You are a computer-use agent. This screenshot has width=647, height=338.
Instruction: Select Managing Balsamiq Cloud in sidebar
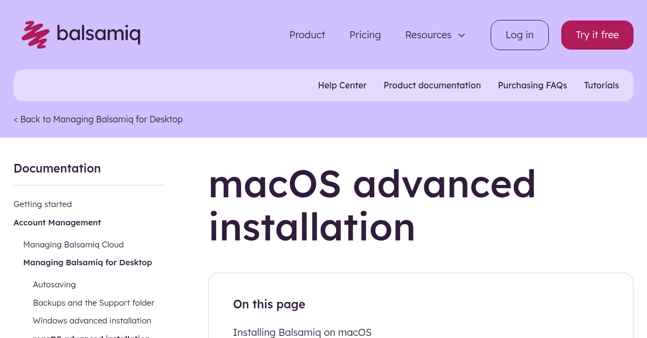(73, 244)
